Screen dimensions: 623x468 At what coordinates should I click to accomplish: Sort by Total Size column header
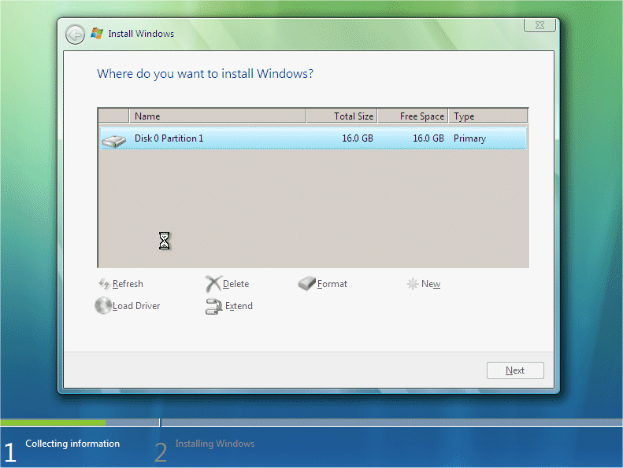342,116
